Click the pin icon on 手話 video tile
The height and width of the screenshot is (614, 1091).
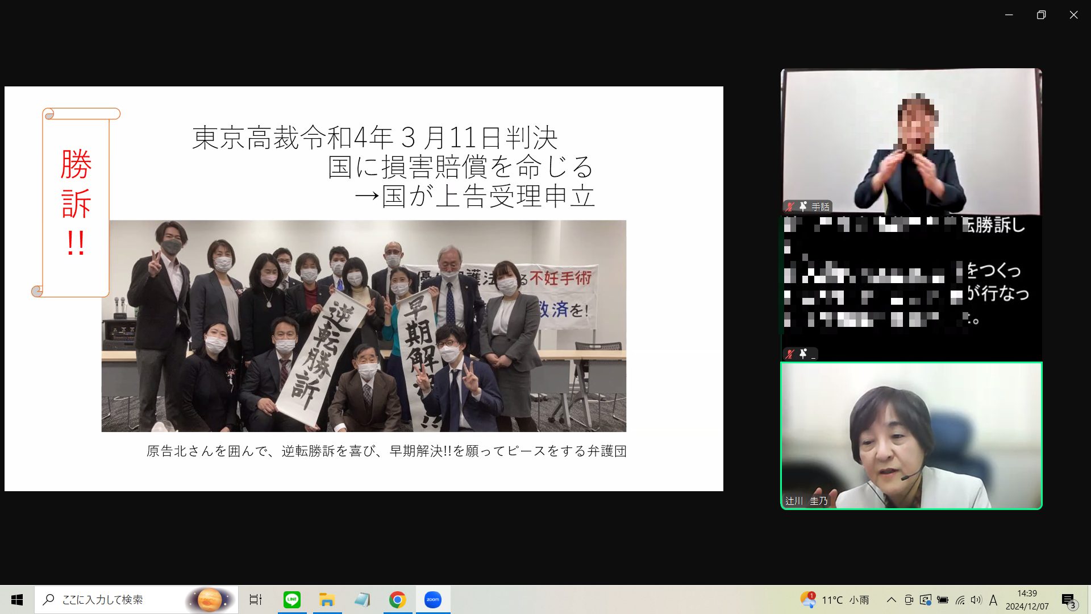click(x=803, y=206)
